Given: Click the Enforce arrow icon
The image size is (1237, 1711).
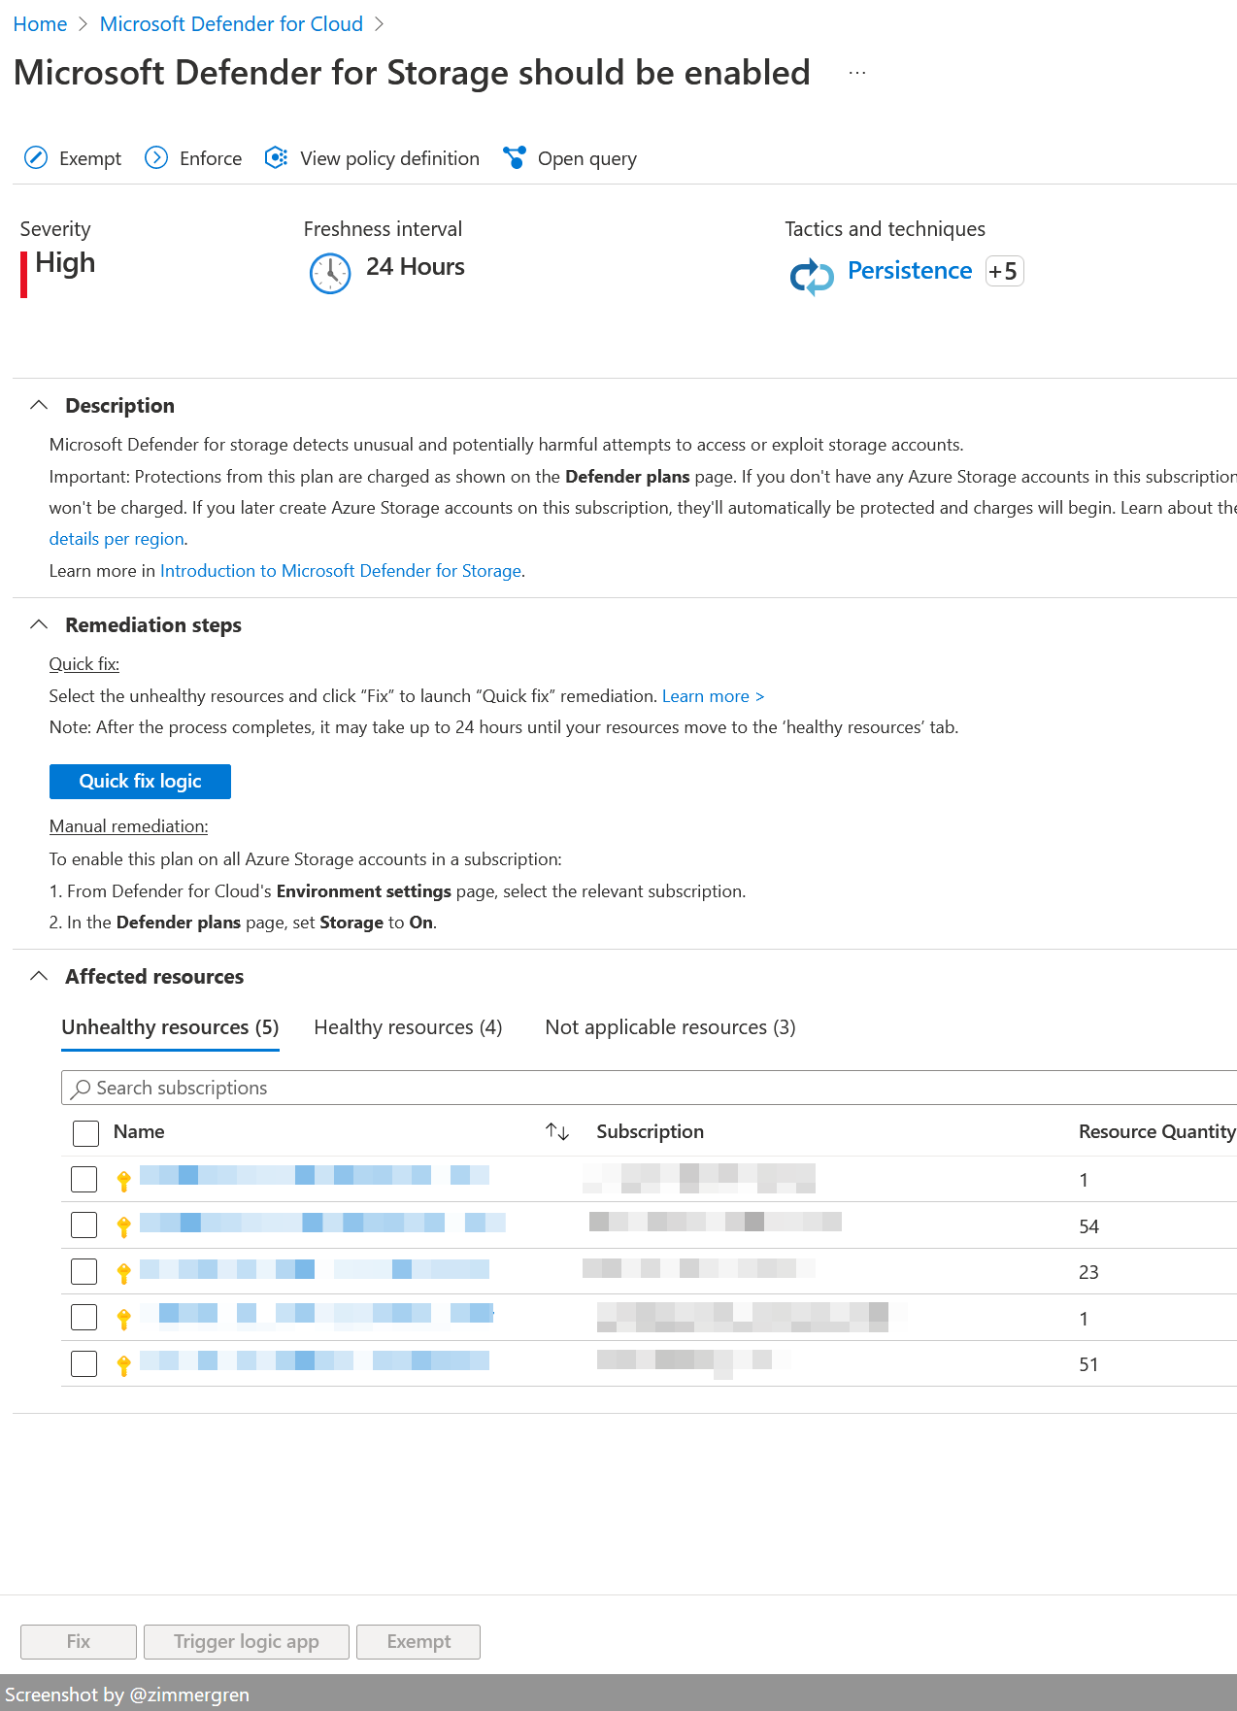Looking at the screenshot, I should [x=156, y=158].
